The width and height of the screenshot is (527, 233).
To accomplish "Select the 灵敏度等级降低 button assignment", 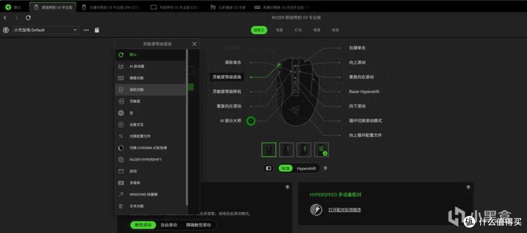I will coord(227,91).
